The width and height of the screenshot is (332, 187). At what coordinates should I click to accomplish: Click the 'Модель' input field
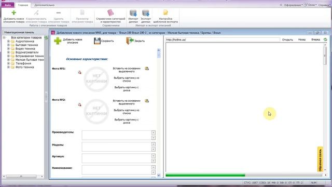116,146
